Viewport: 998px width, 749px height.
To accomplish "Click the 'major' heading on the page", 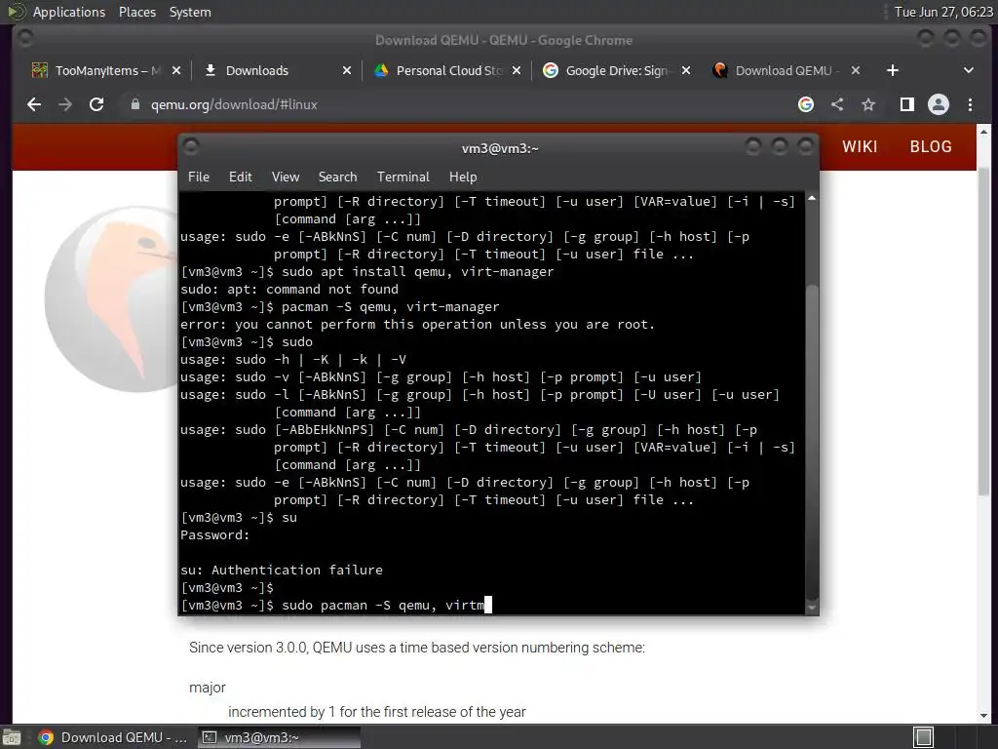I will click(x=208, y=688).
